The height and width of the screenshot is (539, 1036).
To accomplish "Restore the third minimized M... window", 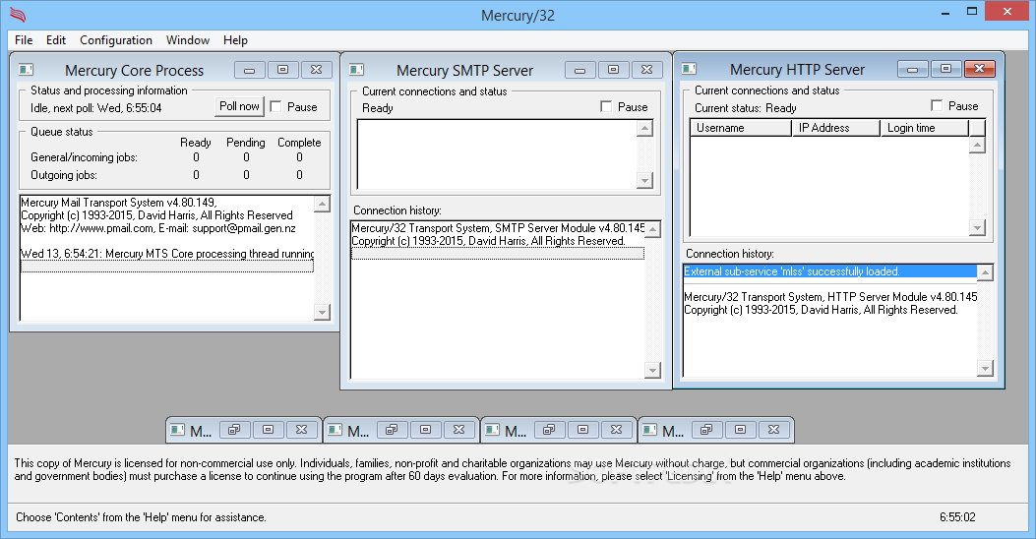I will click(x=549, y=430).
